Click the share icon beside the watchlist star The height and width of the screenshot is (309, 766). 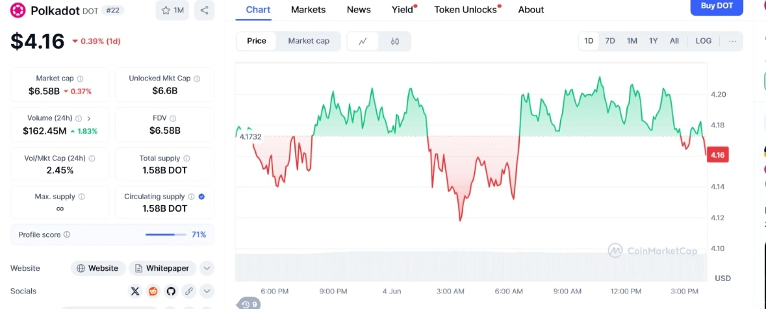[205, 10]
